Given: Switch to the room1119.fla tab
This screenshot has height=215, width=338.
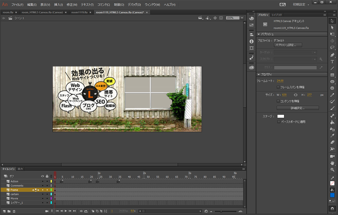Looking at the screenshot, I should [x=79, y=12].
